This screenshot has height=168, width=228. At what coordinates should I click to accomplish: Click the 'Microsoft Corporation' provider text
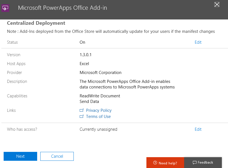[x=101, y=73]
